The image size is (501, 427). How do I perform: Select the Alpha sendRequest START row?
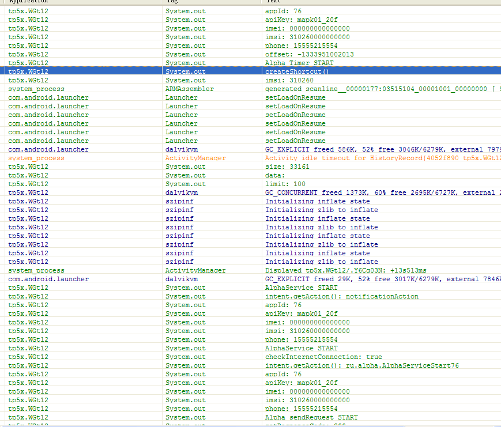coord(311,417)
